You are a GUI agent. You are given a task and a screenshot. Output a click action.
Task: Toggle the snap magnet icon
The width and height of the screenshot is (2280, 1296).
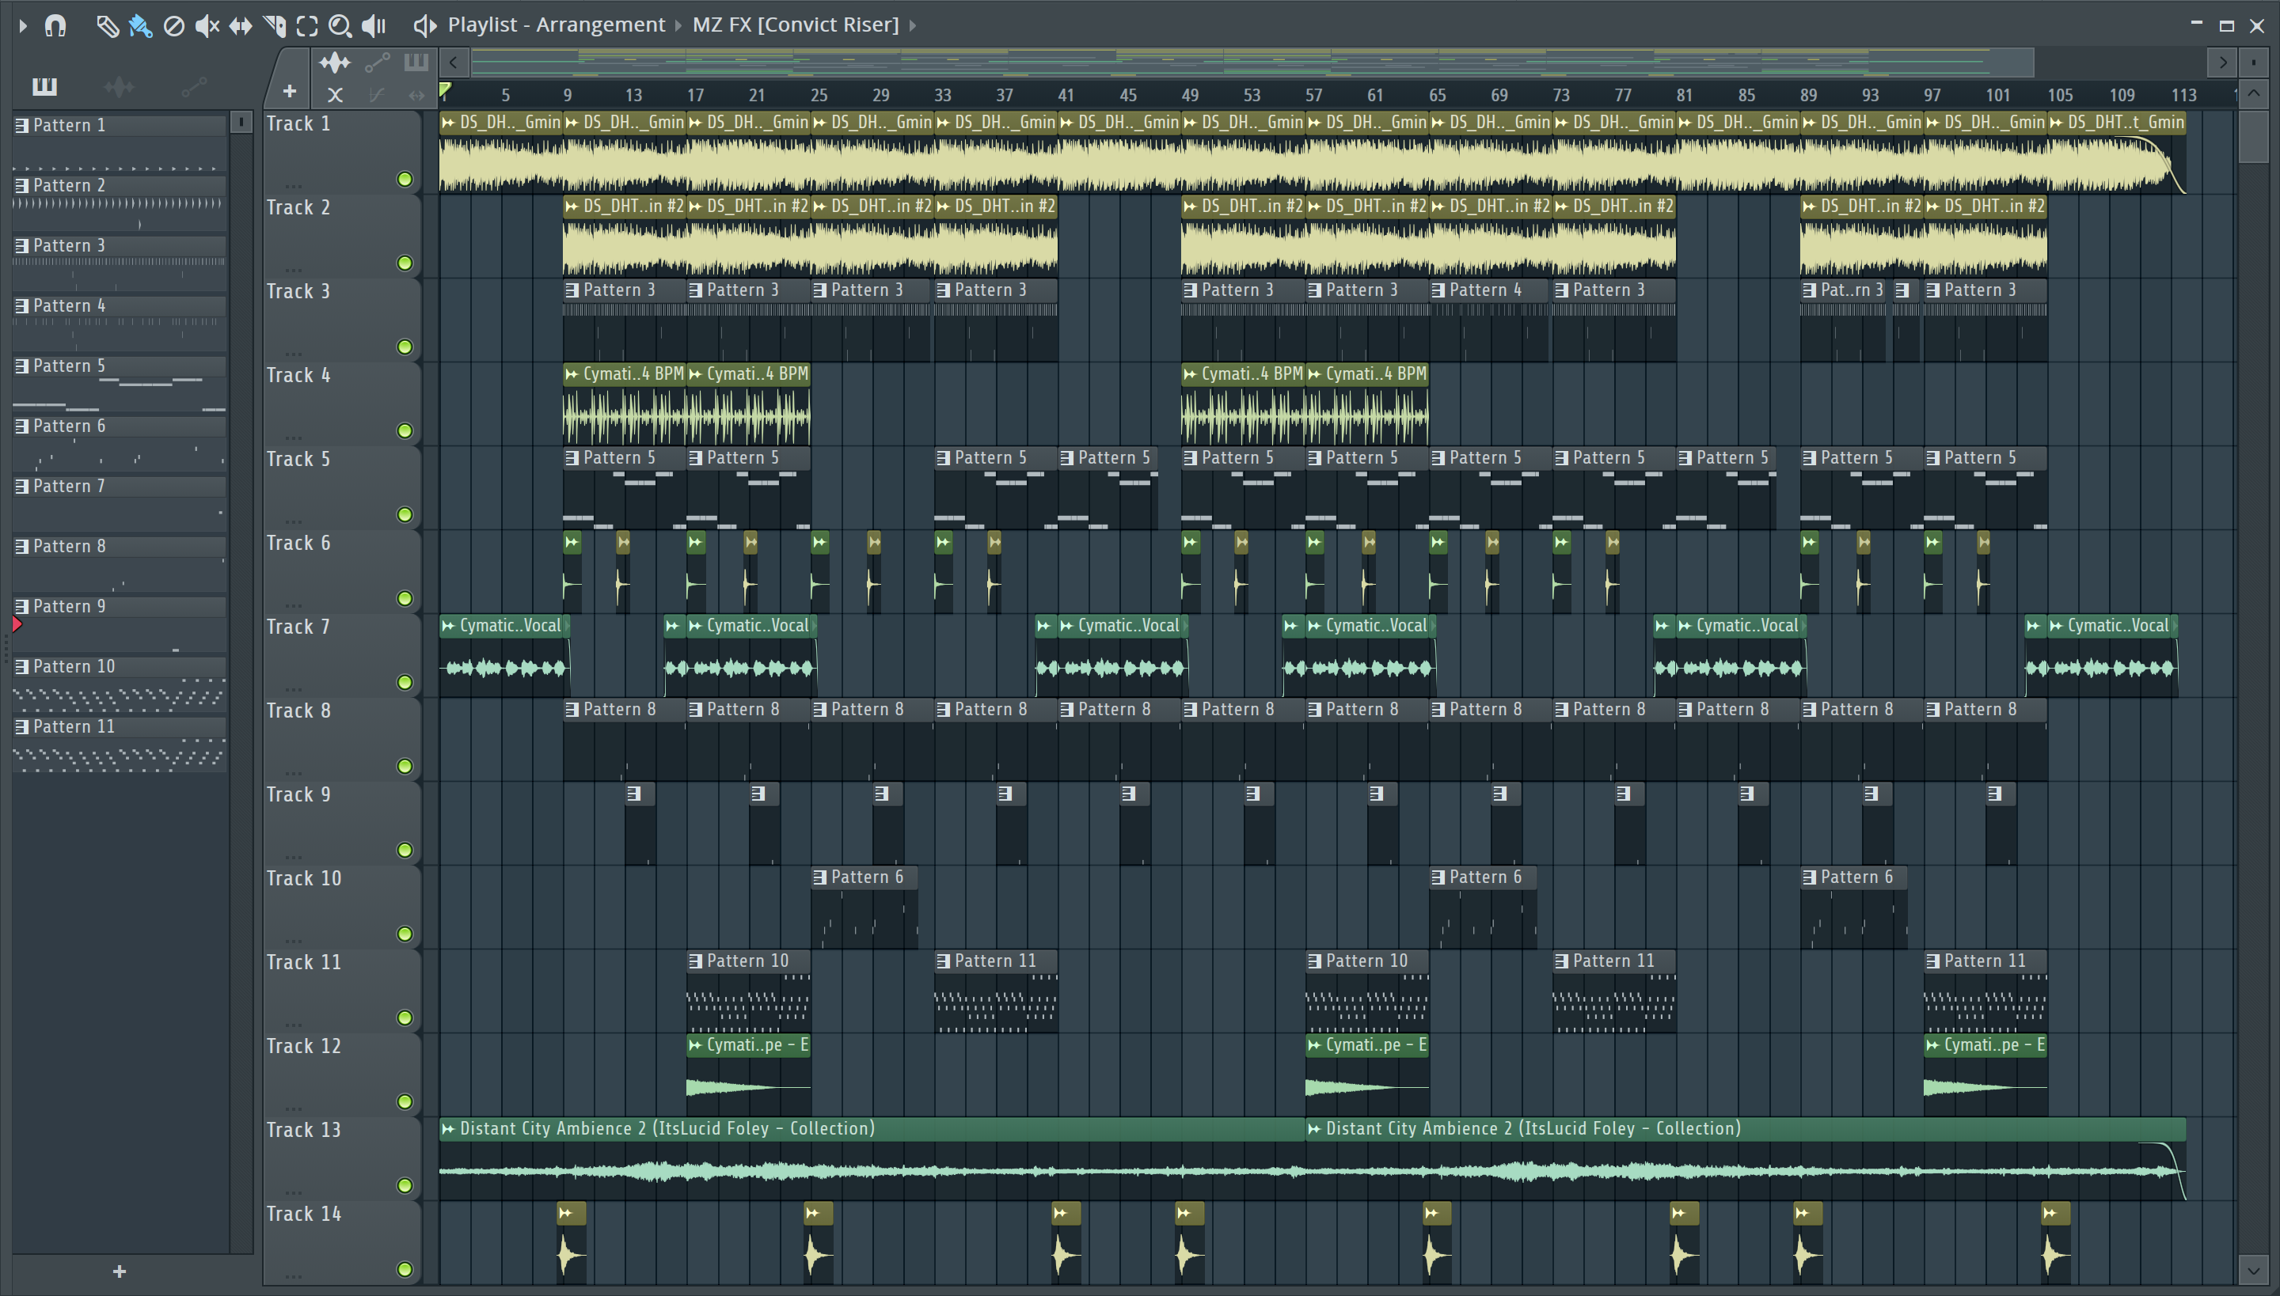pos(55,26)
